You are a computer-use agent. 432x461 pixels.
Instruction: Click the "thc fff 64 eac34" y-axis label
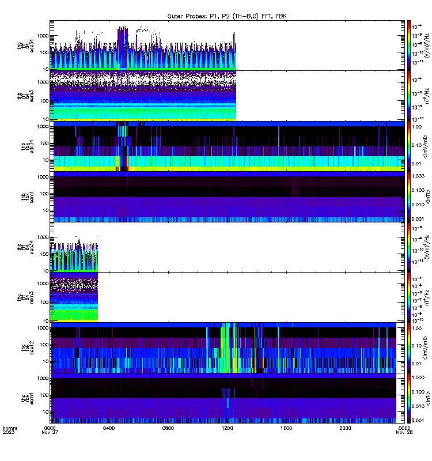[x=25, y=247]
